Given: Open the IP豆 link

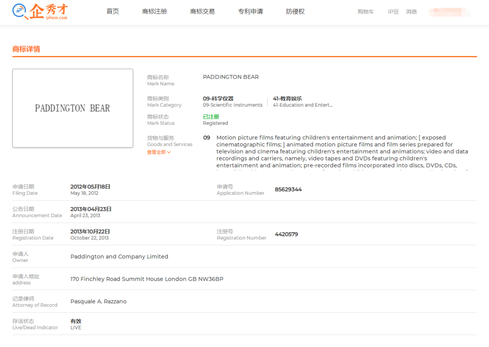Looking at the screenshot, I should coord(393,11).
